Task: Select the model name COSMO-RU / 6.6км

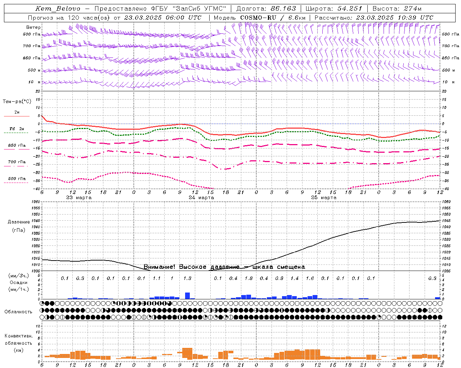Action: tap(273, 18)
